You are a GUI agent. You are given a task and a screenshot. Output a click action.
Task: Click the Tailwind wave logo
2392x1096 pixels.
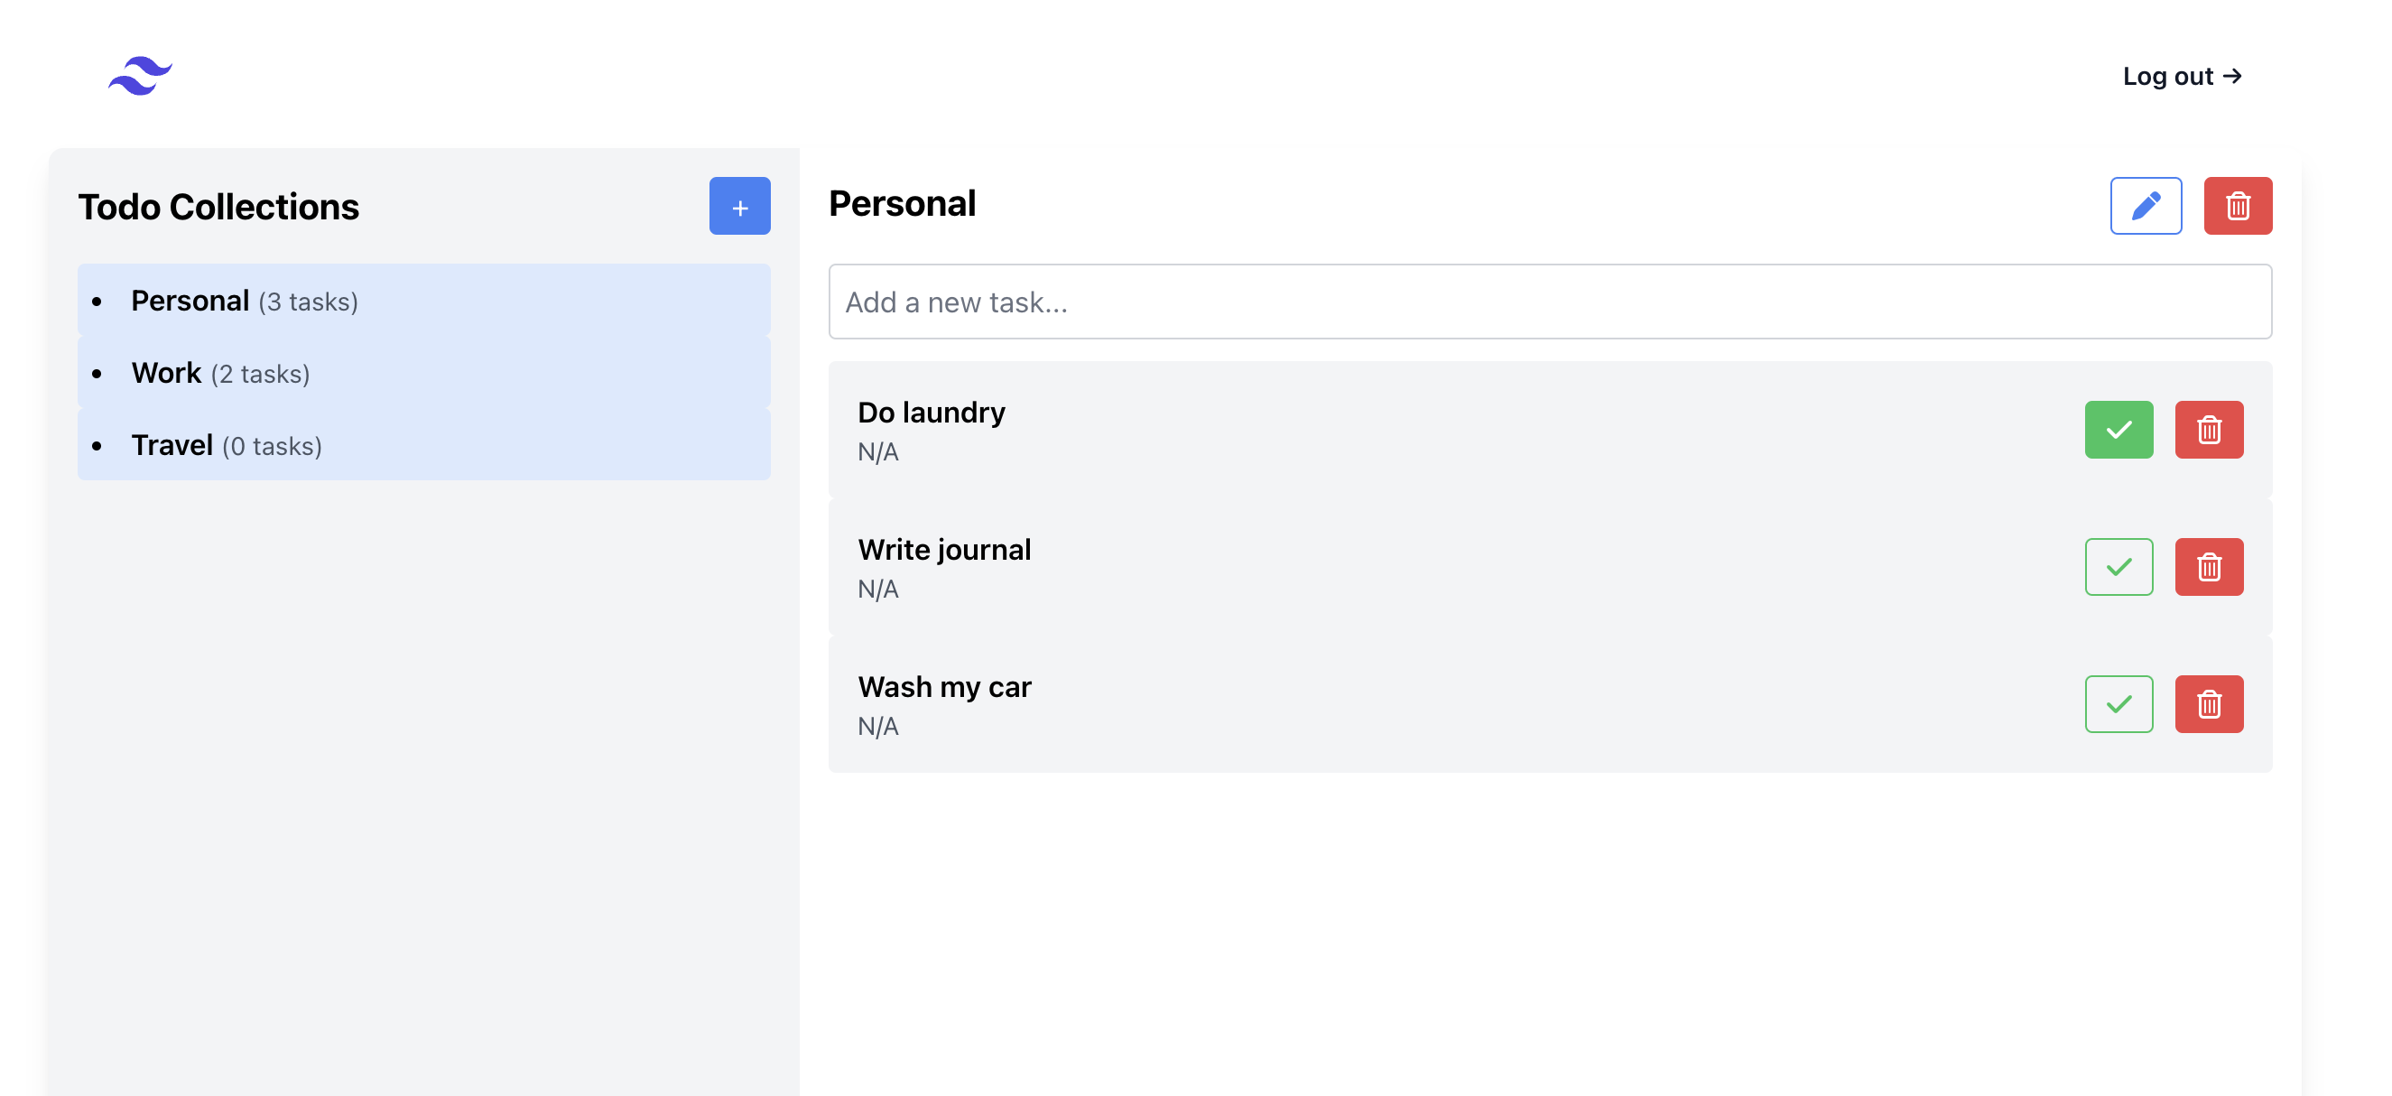coord(139,75)
